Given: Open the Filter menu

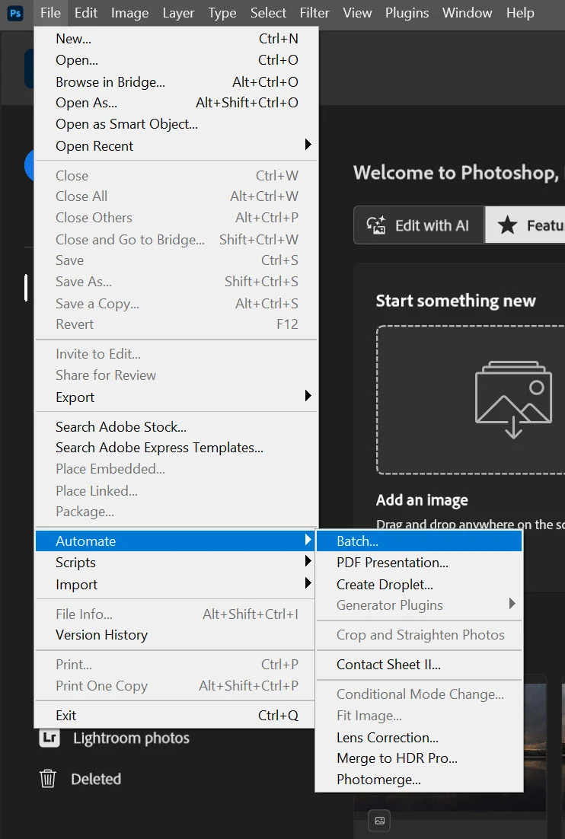Looking at the screenshot, I should coord(314,13).
